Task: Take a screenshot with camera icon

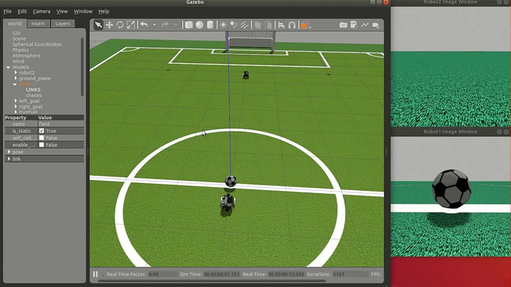Action: 343,25
